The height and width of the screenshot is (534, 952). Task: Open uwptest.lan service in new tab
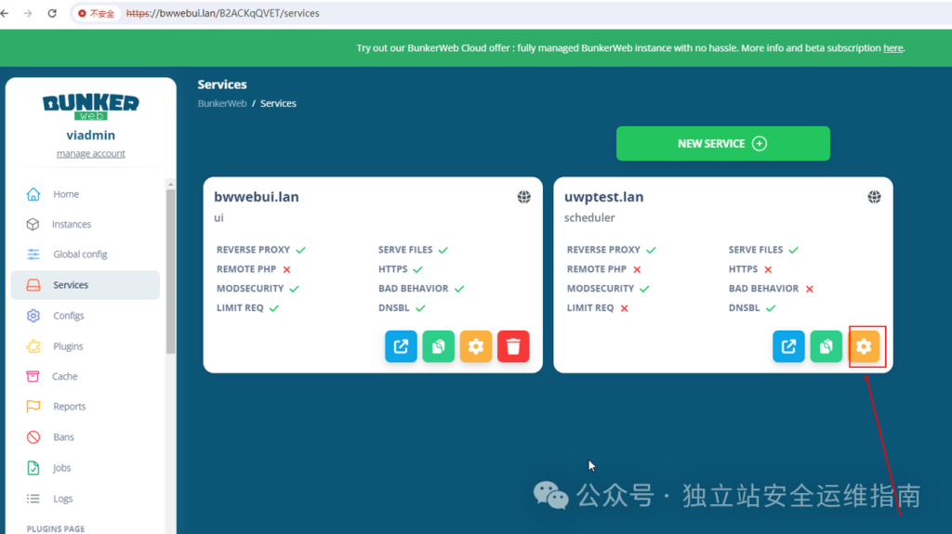click(788, 346)
